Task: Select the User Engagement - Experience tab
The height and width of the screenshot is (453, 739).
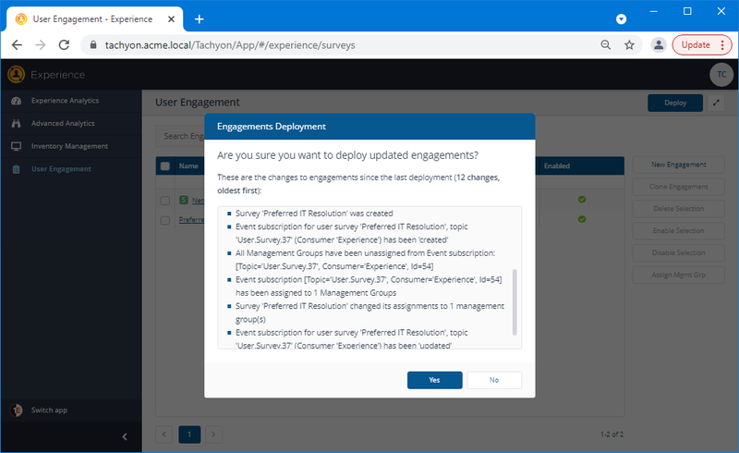Action: pyautogui.click(x=94, y=18)
